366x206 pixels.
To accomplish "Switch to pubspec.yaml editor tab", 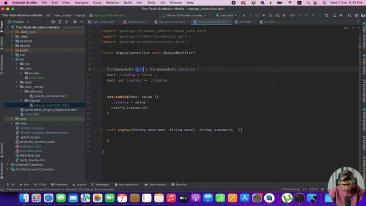I will pyautogui.click(x=136, y=22).
